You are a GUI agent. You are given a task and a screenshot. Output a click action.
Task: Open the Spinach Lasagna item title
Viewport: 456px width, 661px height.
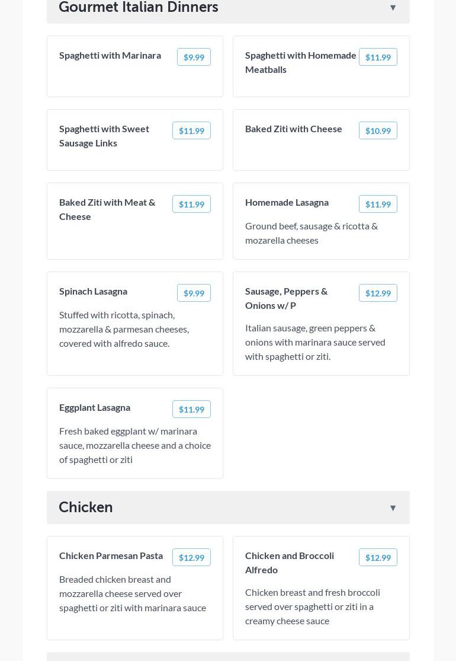point(93,291)
